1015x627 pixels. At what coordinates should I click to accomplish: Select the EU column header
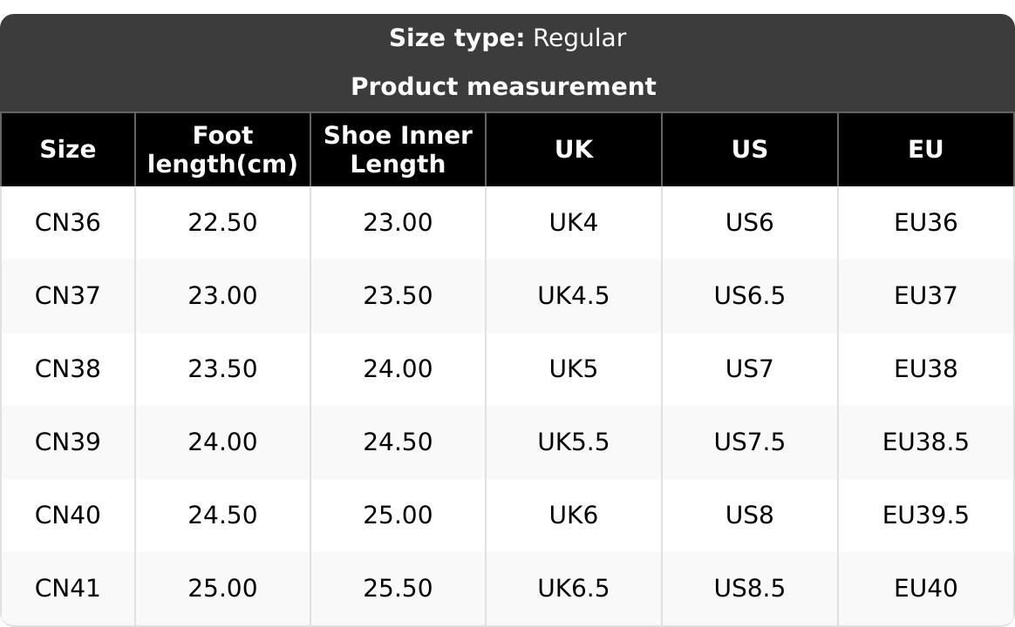[x=925, y=150]
